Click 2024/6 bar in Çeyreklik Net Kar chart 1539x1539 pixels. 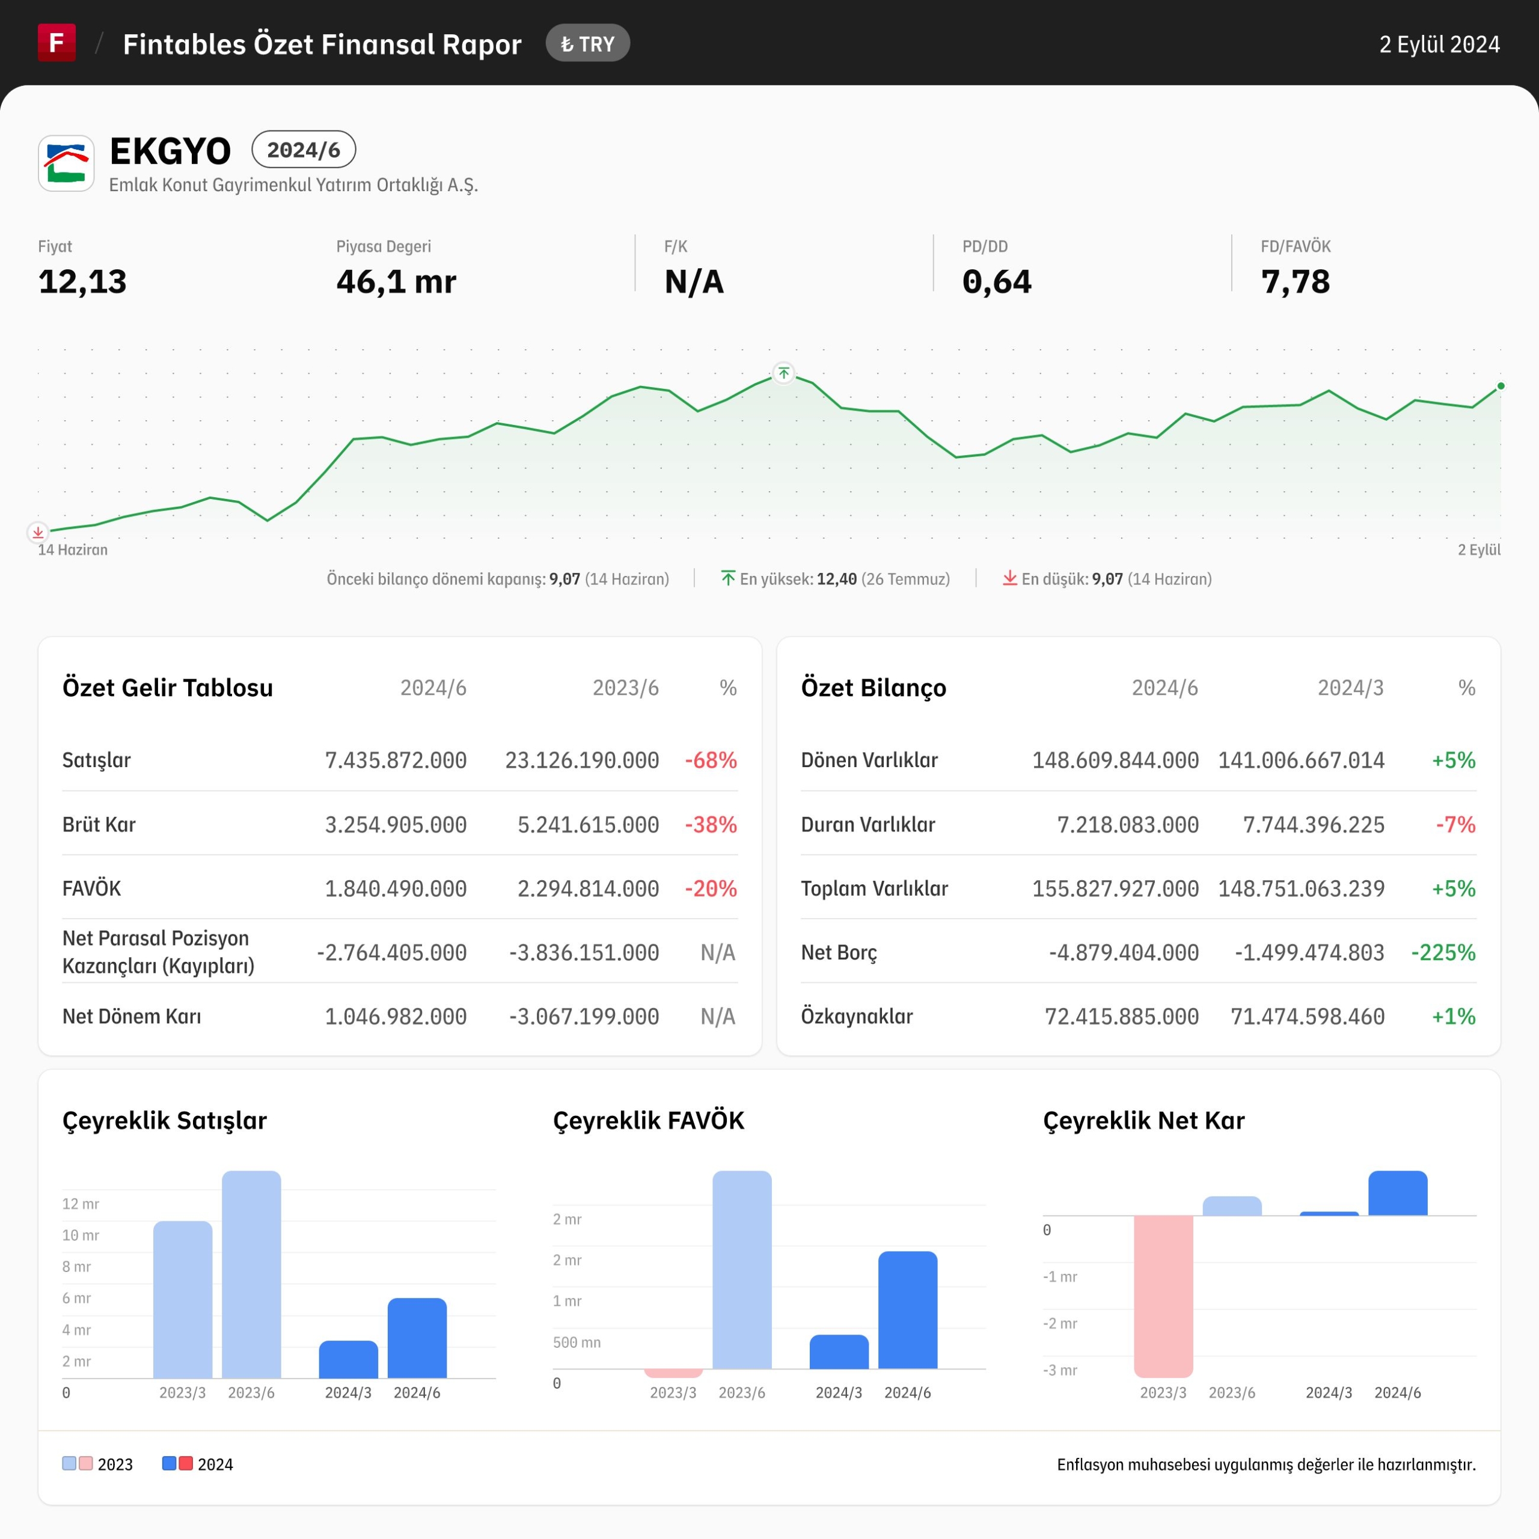[1397, 1193]
